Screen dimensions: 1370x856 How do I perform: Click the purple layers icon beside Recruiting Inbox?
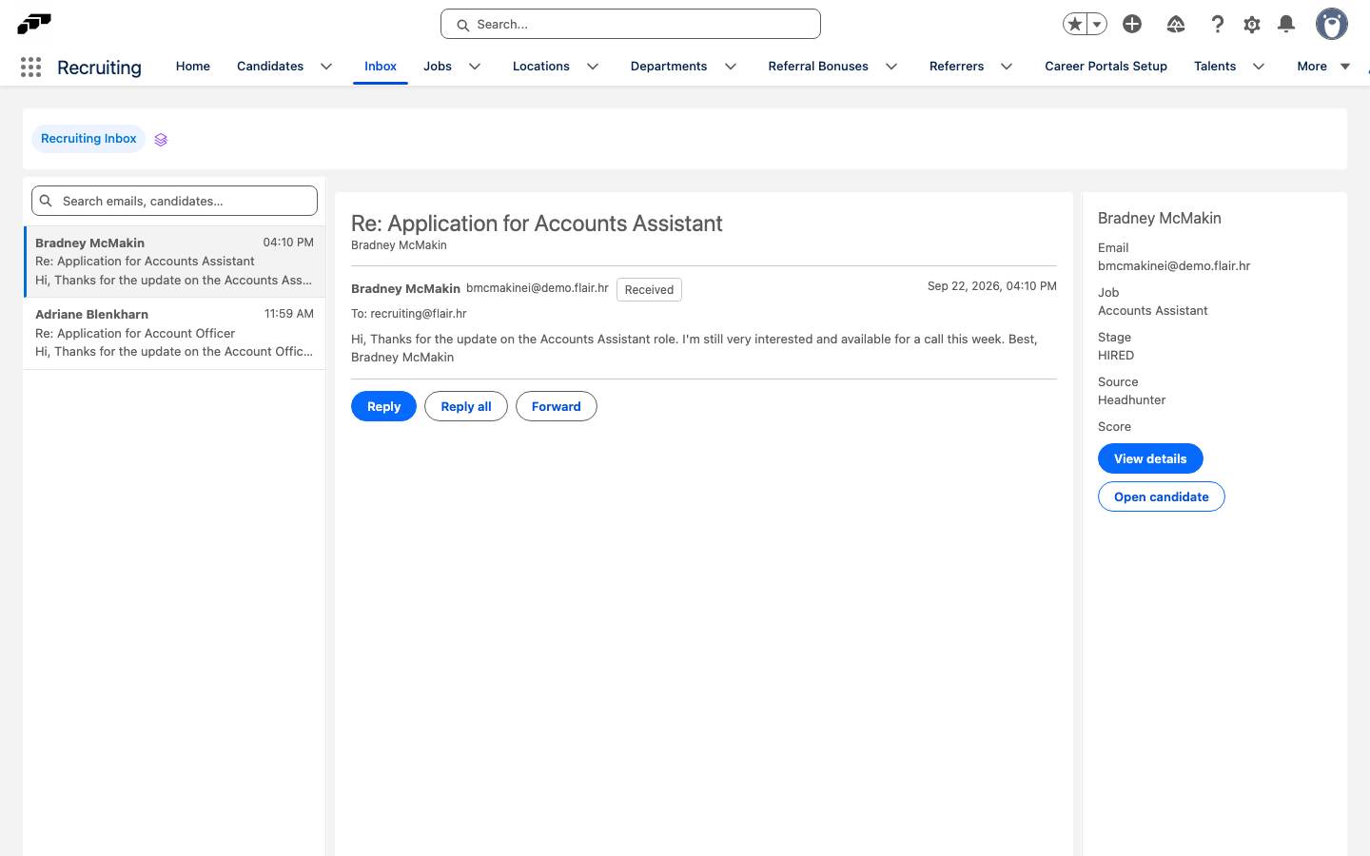(161, 140)
